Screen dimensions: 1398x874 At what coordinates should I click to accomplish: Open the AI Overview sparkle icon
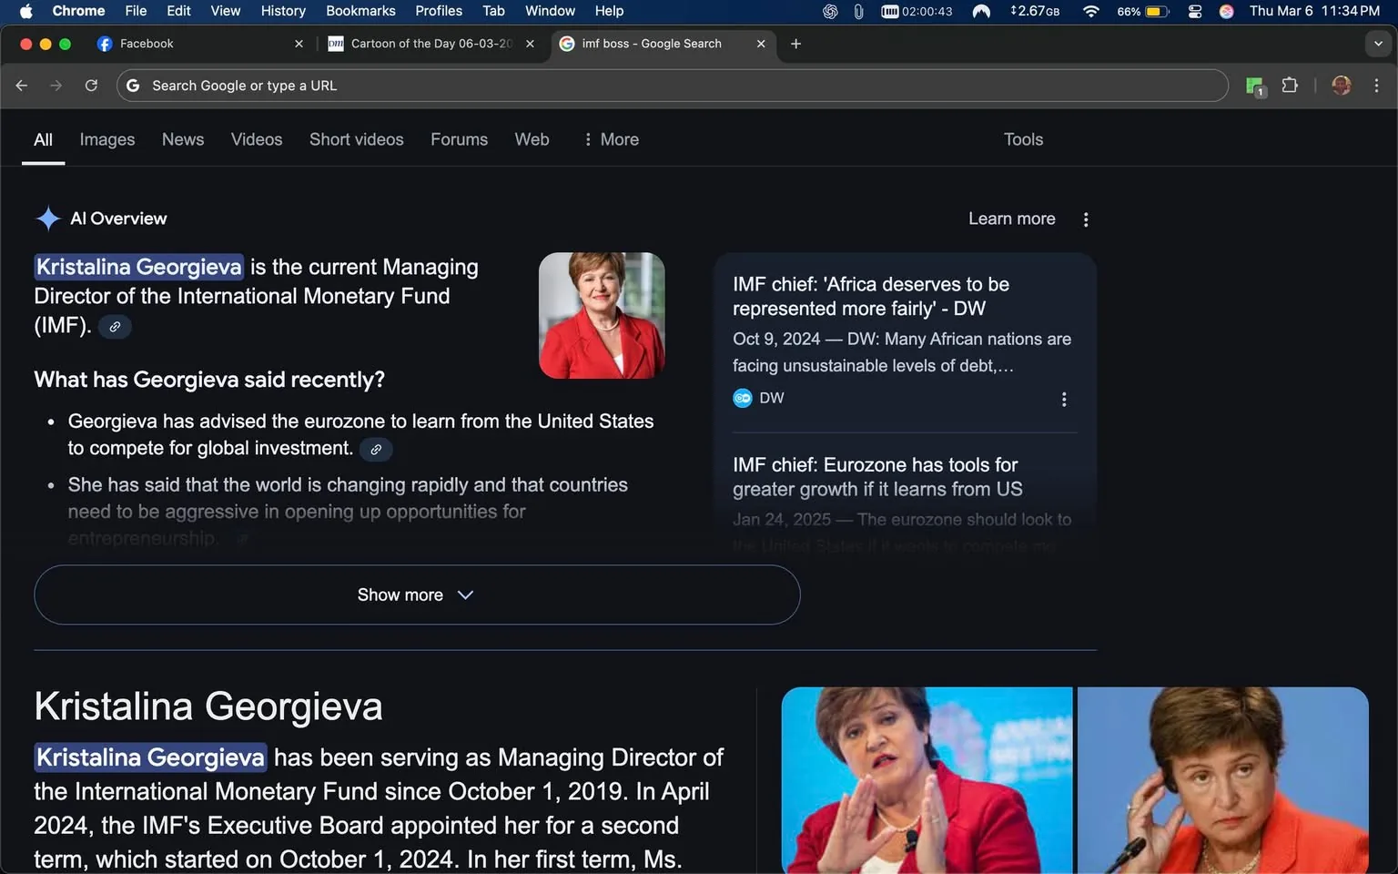47,218
